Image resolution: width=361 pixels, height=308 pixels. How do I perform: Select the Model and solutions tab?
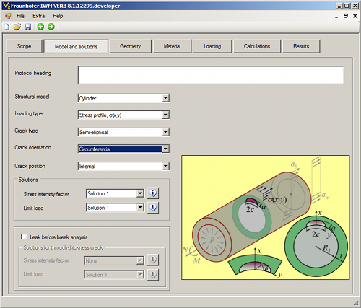point(76,46)
